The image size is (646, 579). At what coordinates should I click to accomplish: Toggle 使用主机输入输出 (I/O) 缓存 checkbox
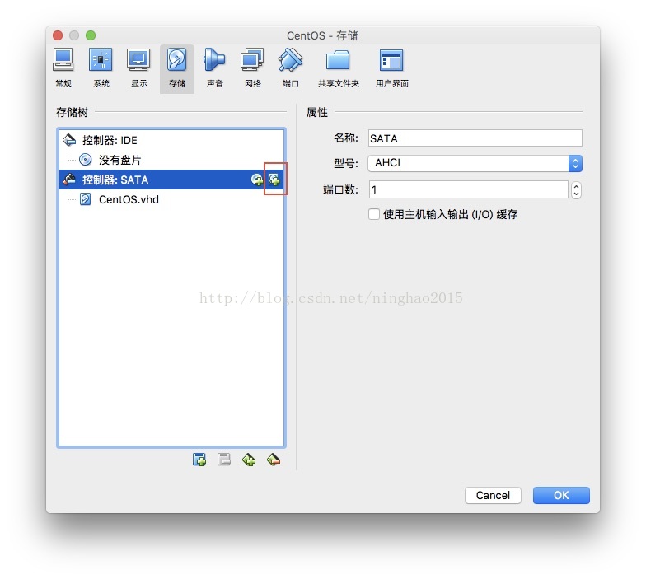pos(374,214)
